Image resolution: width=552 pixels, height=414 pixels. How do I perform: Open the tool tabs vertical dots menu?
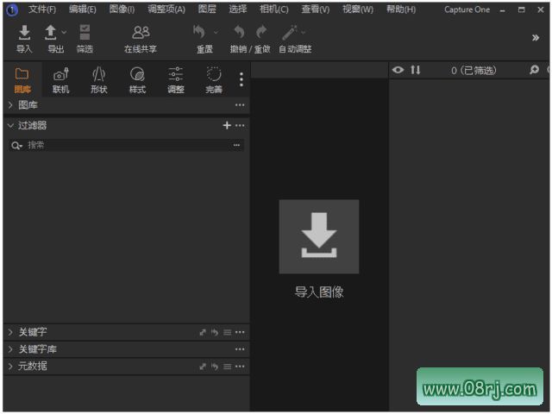(241, 79)
